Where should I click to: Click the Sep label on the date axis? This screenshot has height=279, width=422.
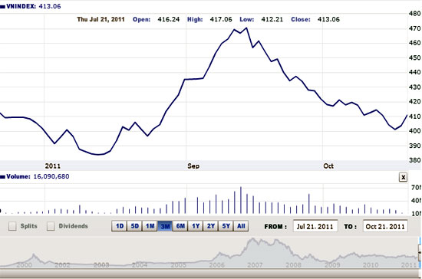click(193, 166)
